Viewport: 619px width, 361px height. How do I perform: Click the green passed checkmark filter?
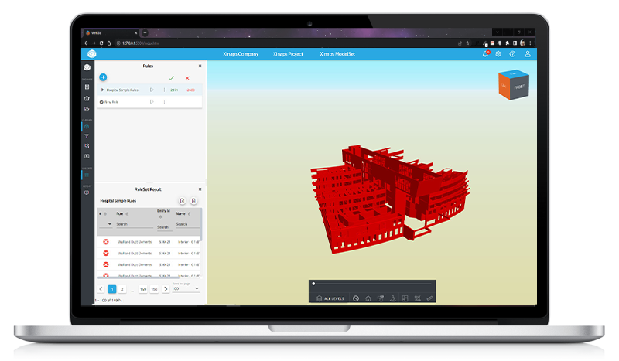[171, 78]
